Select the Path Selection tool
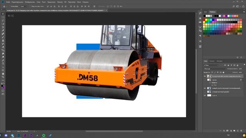 [x=3, y=67]
